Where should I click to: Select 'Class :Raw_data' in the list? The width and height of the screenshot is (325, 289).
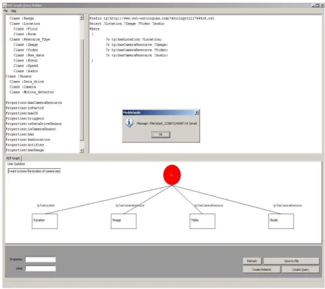click(x=29, y=55)
